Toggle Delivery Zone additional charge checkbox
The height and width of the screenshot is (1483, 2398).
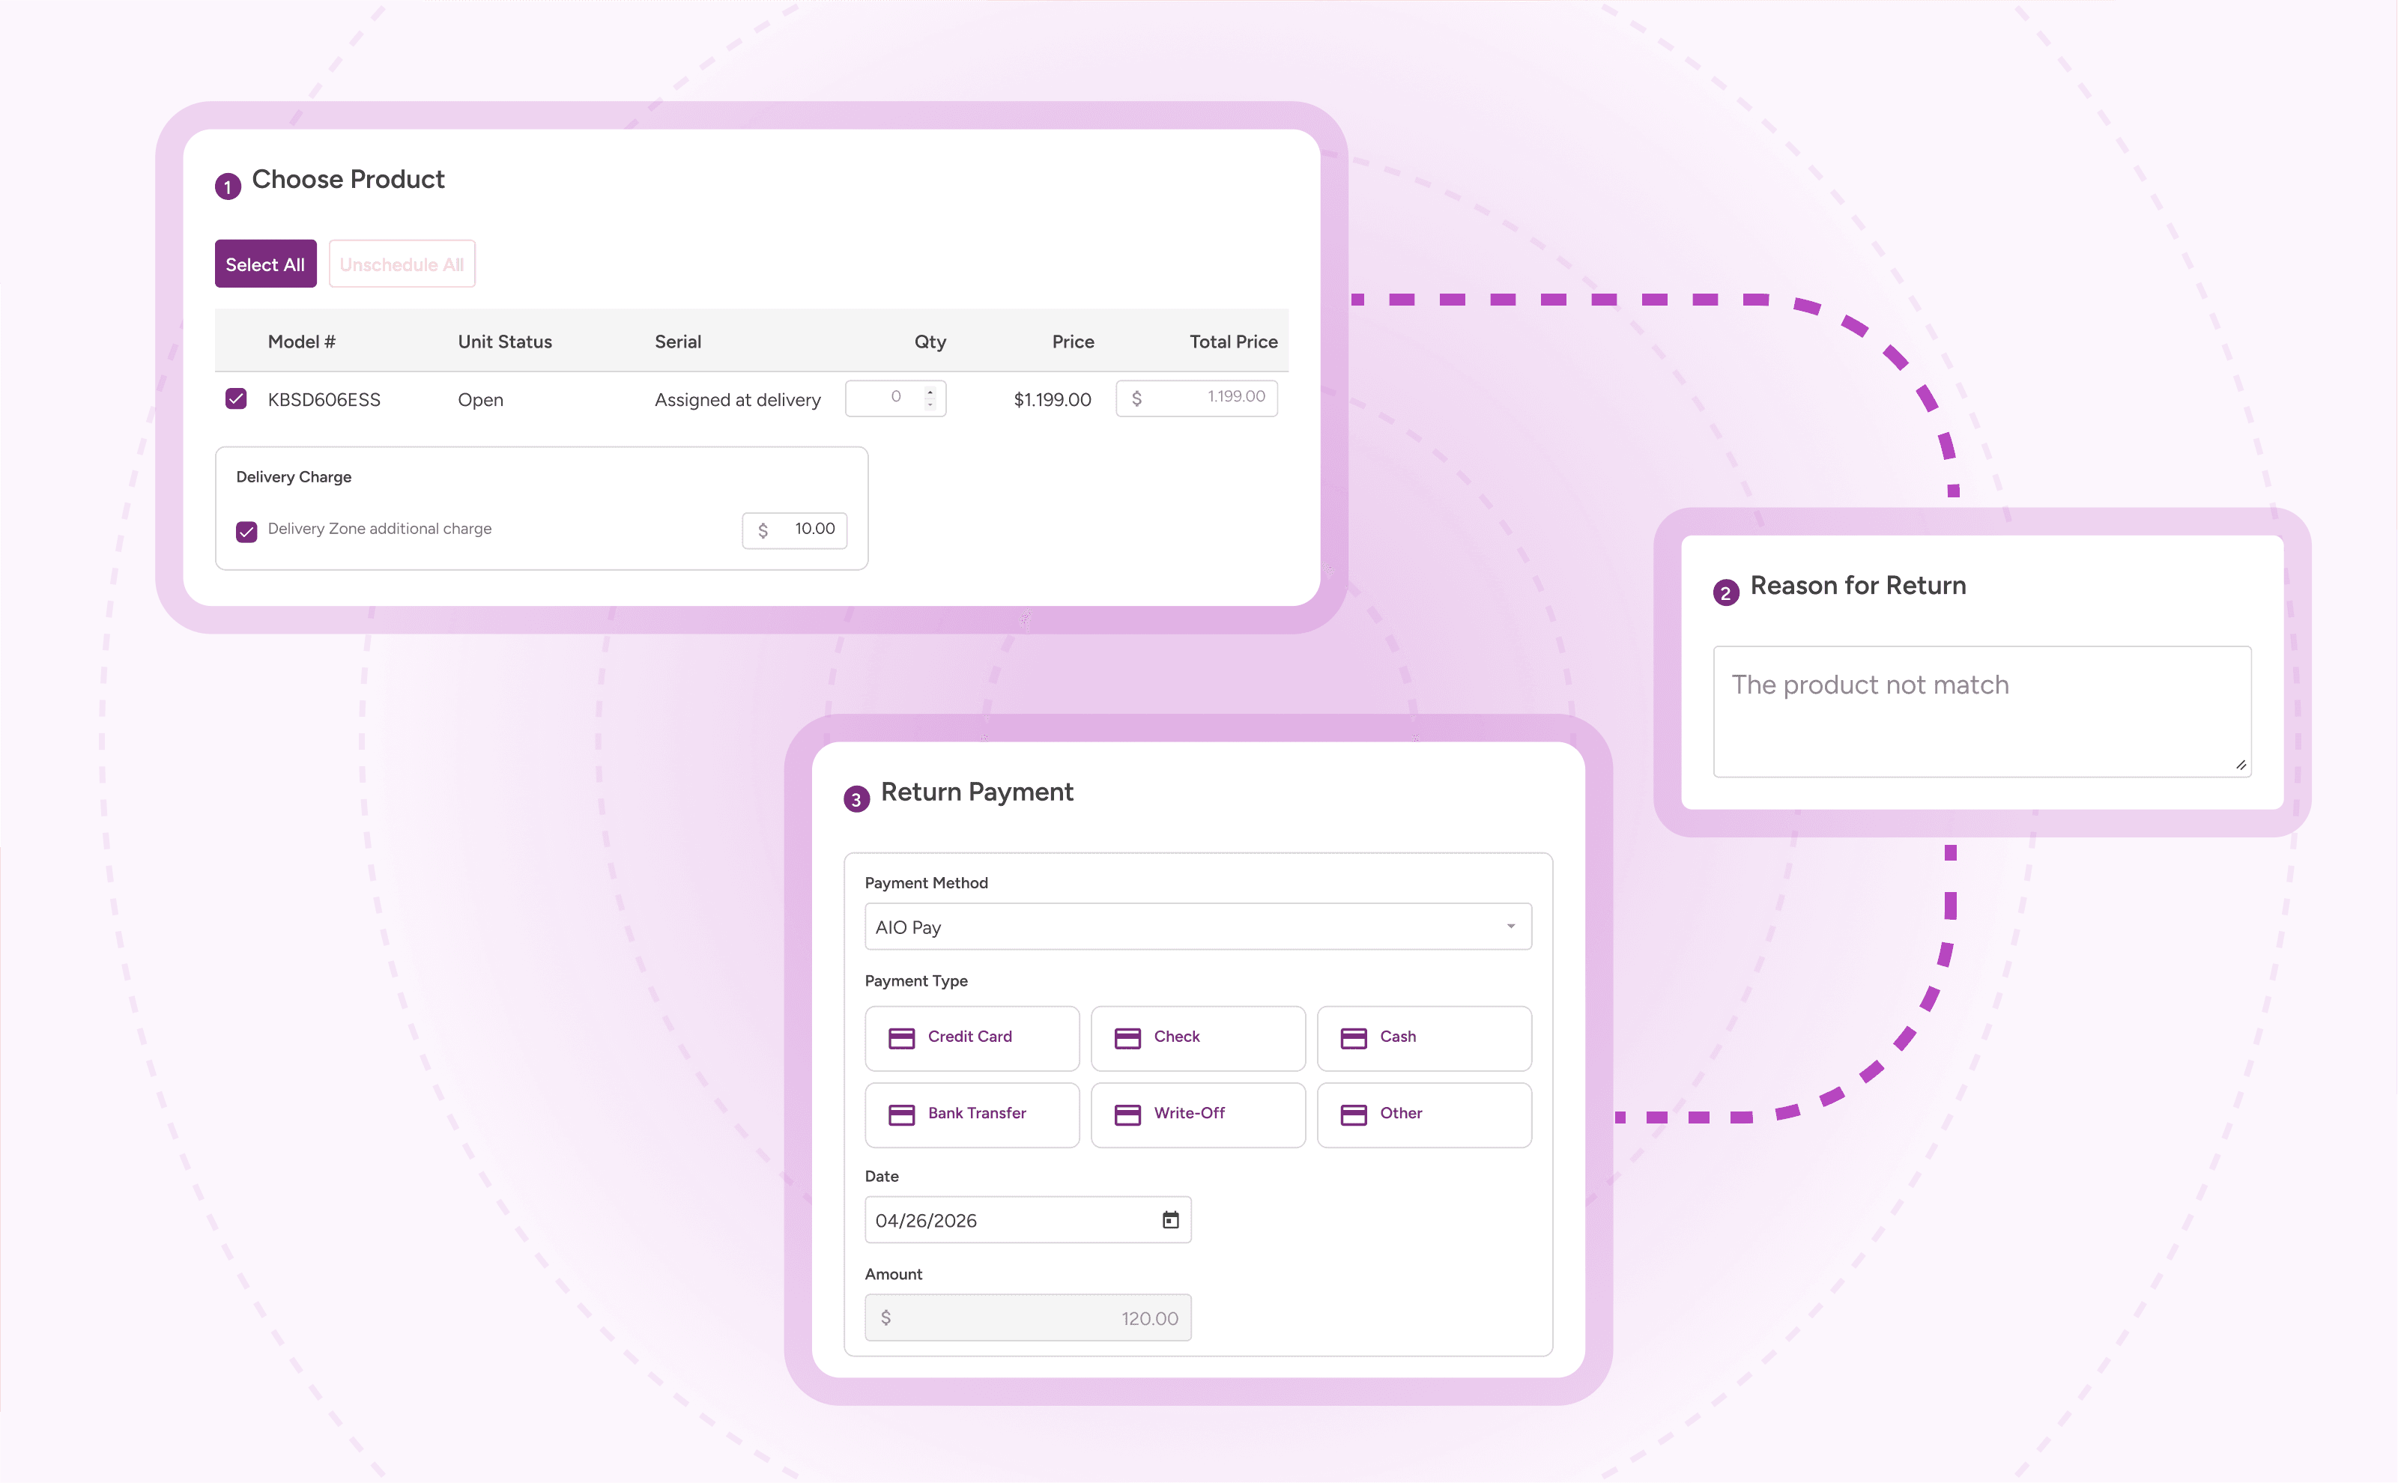[x=246, y=530]
